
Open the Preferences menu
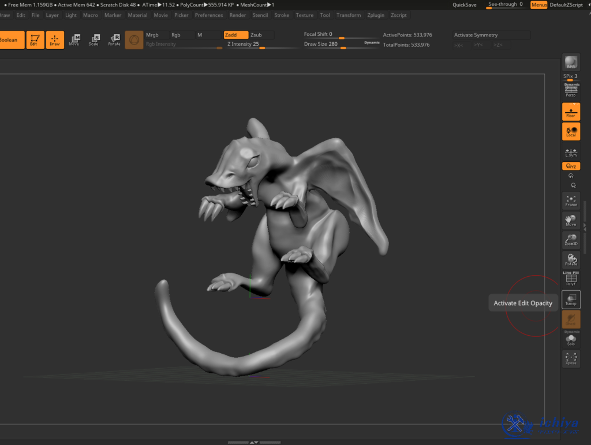click(209, 15)
